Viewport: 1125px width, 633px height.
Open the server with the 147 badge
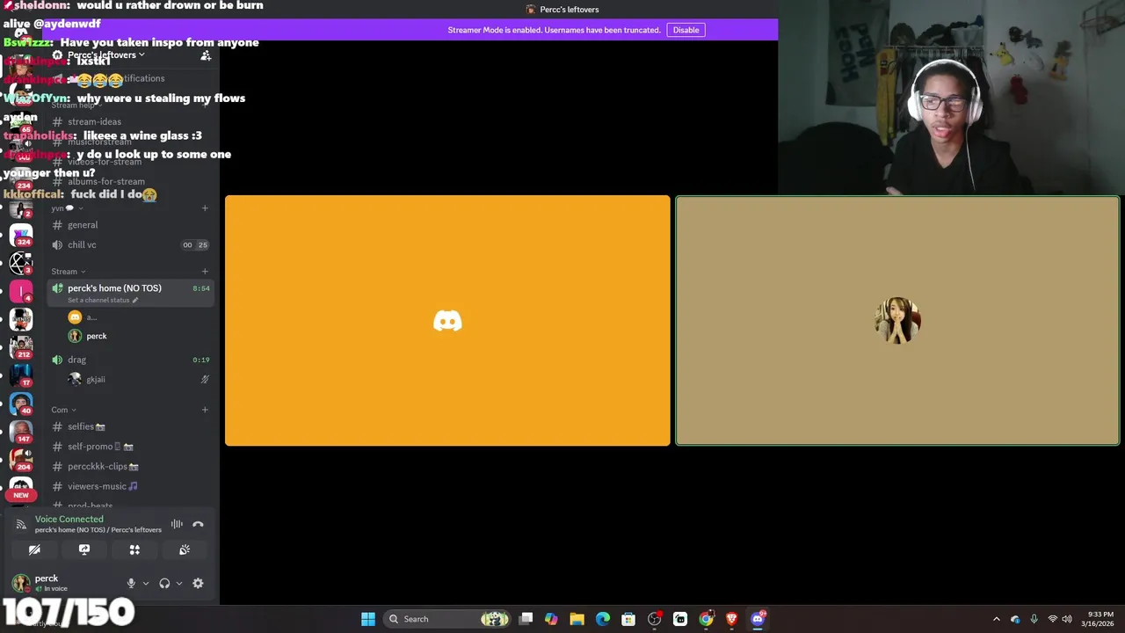21,432
